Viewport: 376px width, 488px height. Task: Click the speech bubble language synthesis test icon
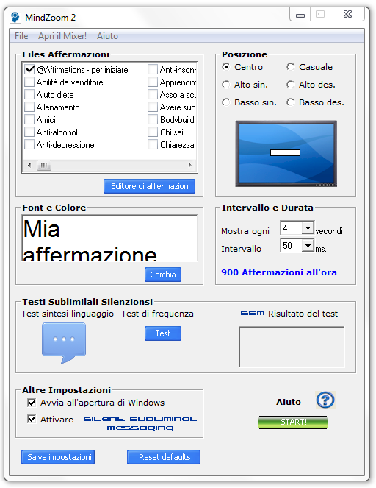(64, 342)
